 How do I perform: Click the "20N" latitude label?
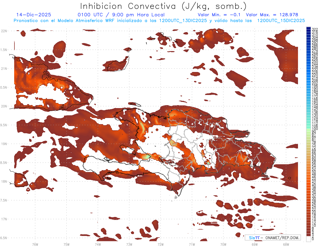click(x=4, y=106)
